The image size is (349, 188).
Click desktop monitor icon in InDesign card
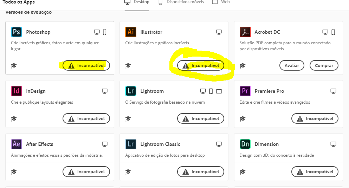click(x=105, y=91)
